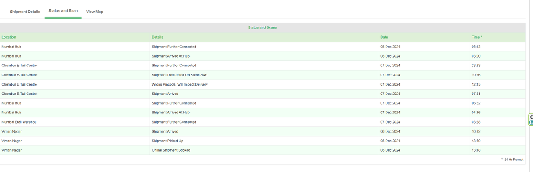Click Mumbai Hub location in 08:13 row

[x=11, y=47]
